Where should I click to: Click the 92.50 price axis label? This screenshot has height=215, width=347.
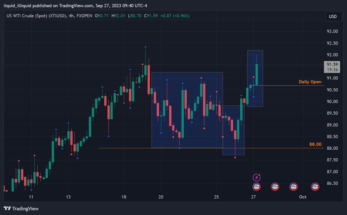(333, 43)
